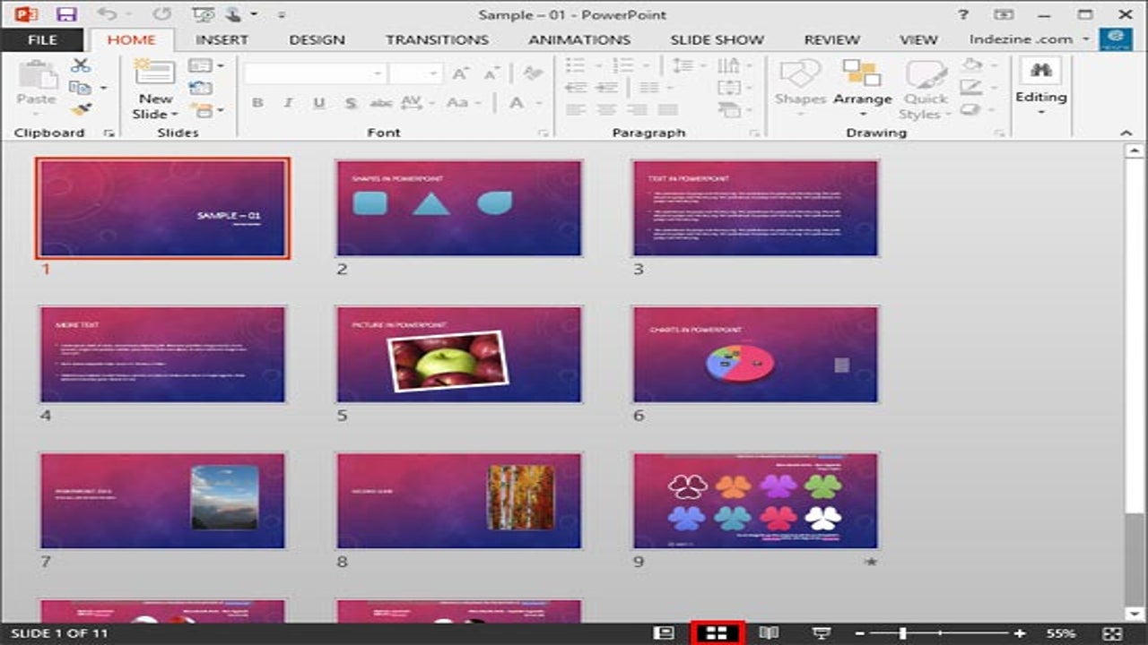
Task: Switch to Reading view in status bar
Action: 769,633
